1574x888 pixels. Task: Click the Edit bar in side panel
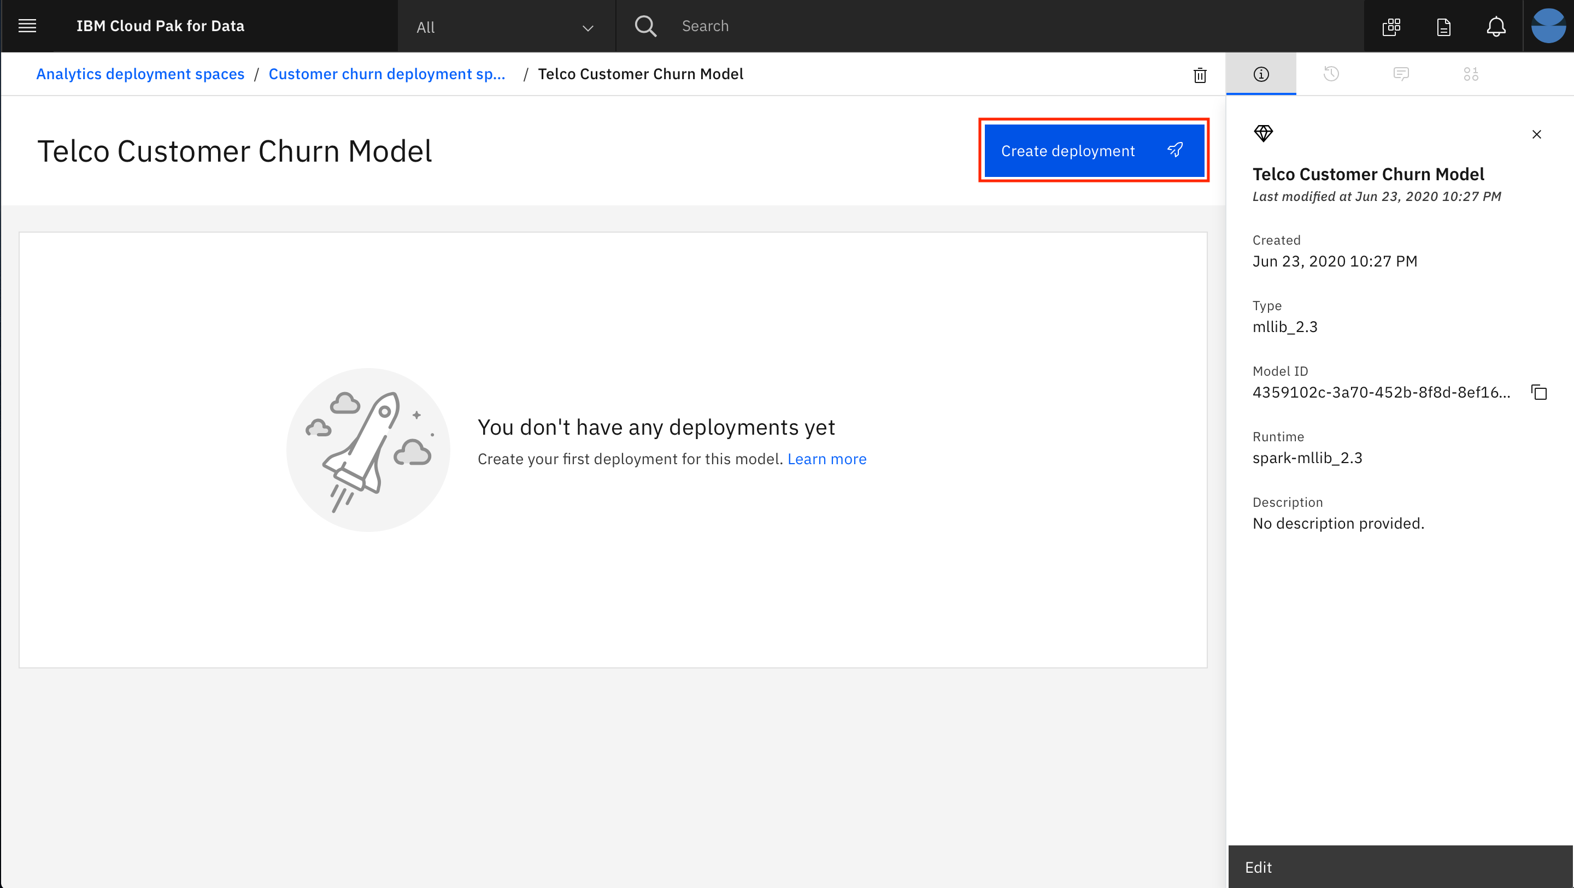pyautogui.click(x=1399, y=867)
